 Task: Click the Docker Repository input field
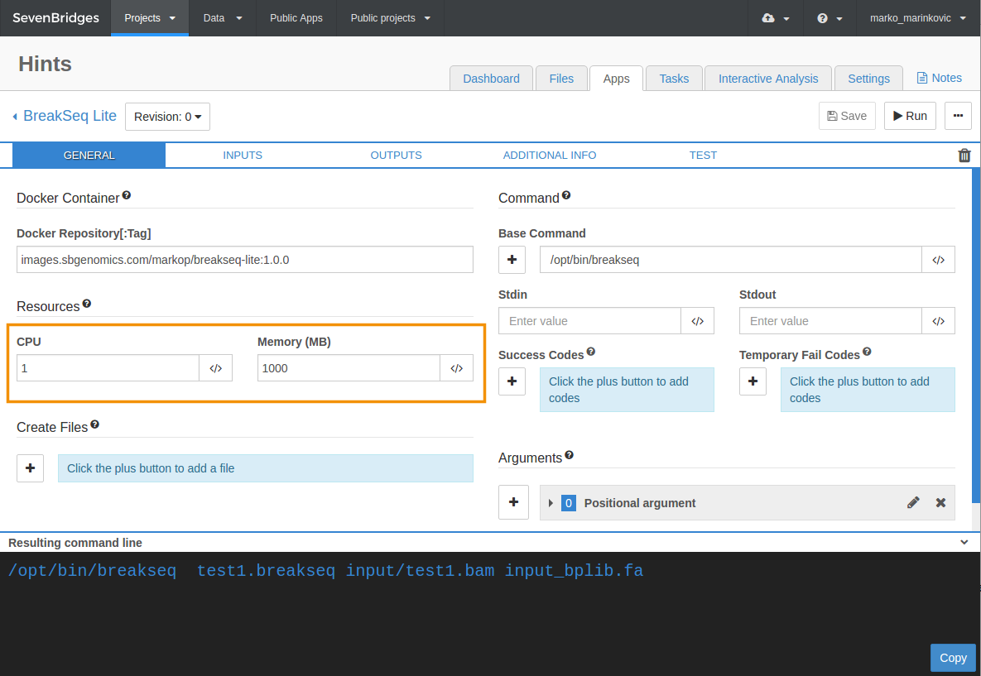click(x=244, y=260)
